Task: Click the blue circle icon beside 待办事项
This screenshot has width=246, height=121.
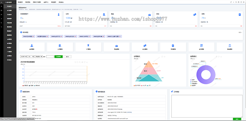Action: [x=21, y=32]
